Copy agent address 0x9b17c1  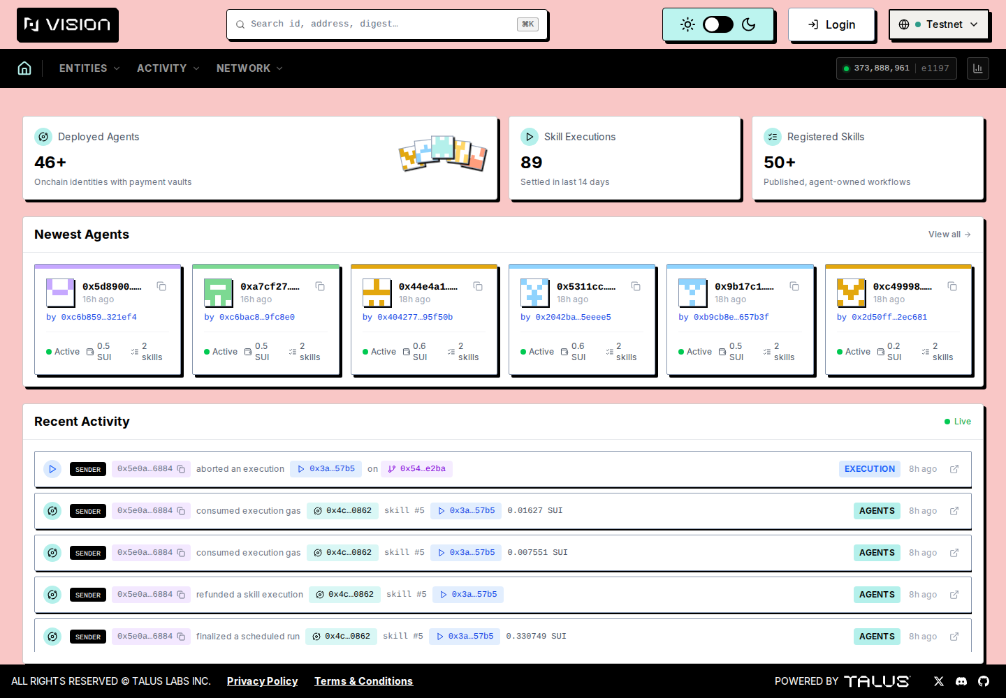[x=794, y=286]
